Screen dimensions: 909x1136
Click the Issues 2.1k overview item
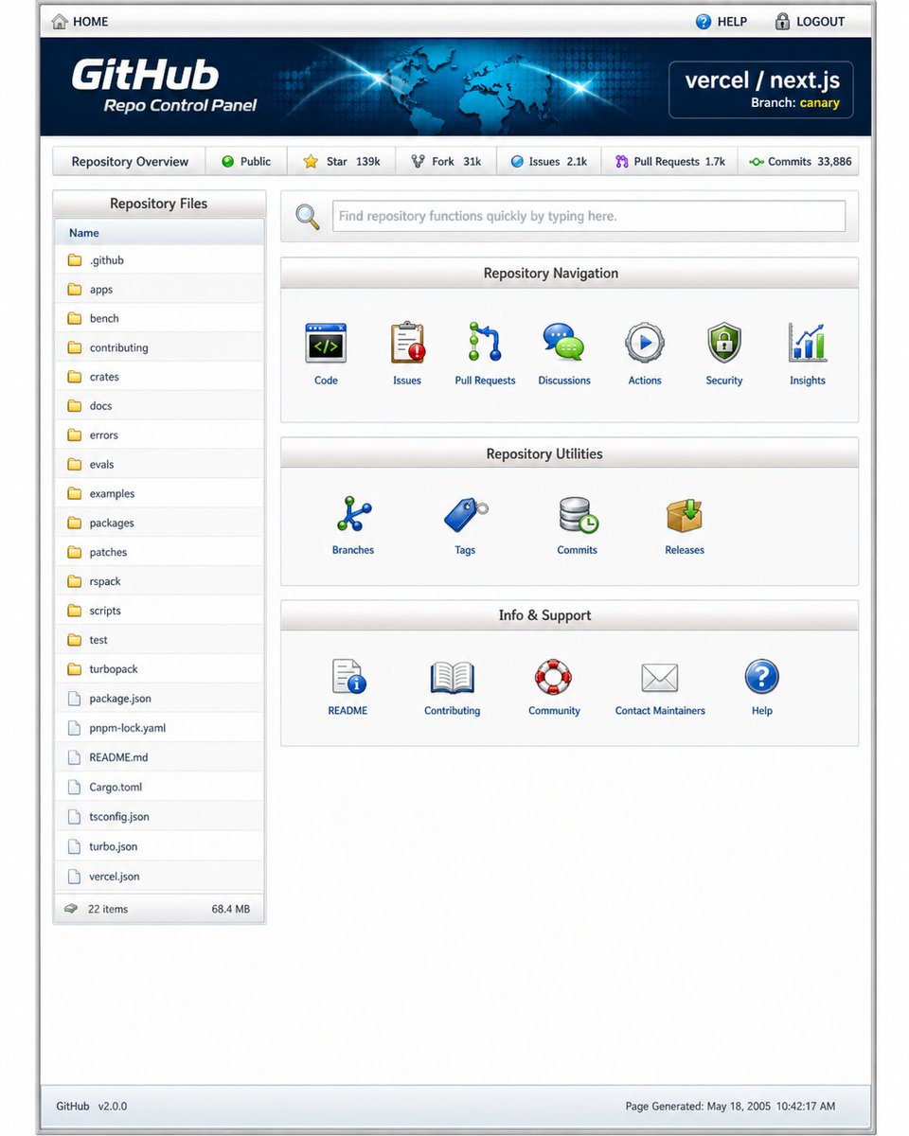coord(549,162)
